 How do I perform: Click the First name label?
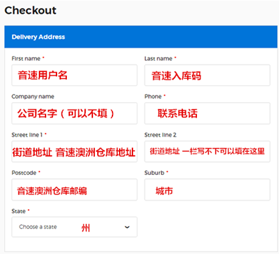click(26, 58)
